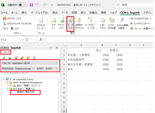Open $PROCESS Default process dropdown
Image resolution: width=155 pixels, height=113 pixels.
tap(18, 69)
